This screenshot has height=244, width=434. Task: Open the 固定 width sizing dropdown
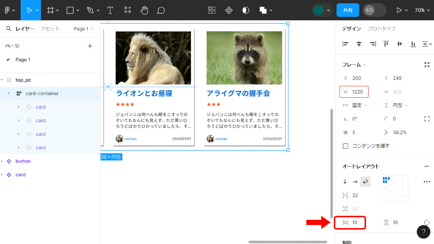[x=359, y=105]
